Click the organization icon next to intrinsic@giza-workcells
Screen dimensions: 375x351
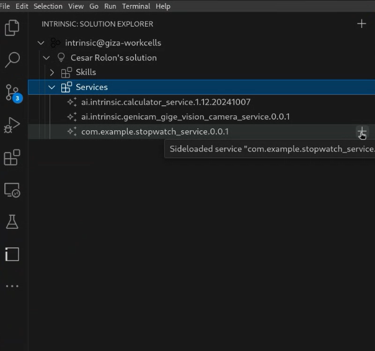(x=56, y=43)
